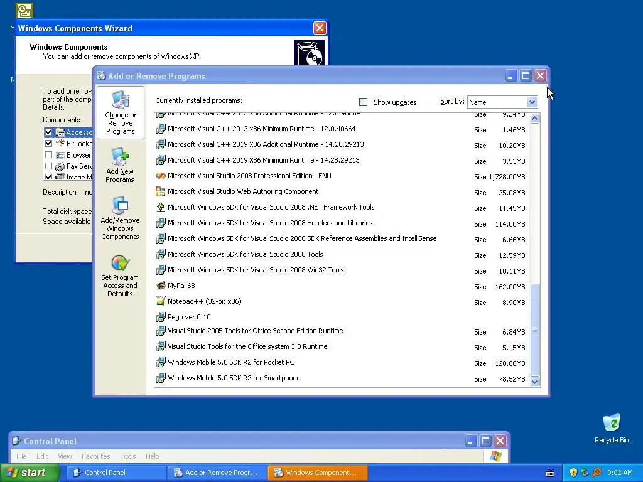
Task: Check the Fax Services component checkbox in wizard
Action: [49, 166]
